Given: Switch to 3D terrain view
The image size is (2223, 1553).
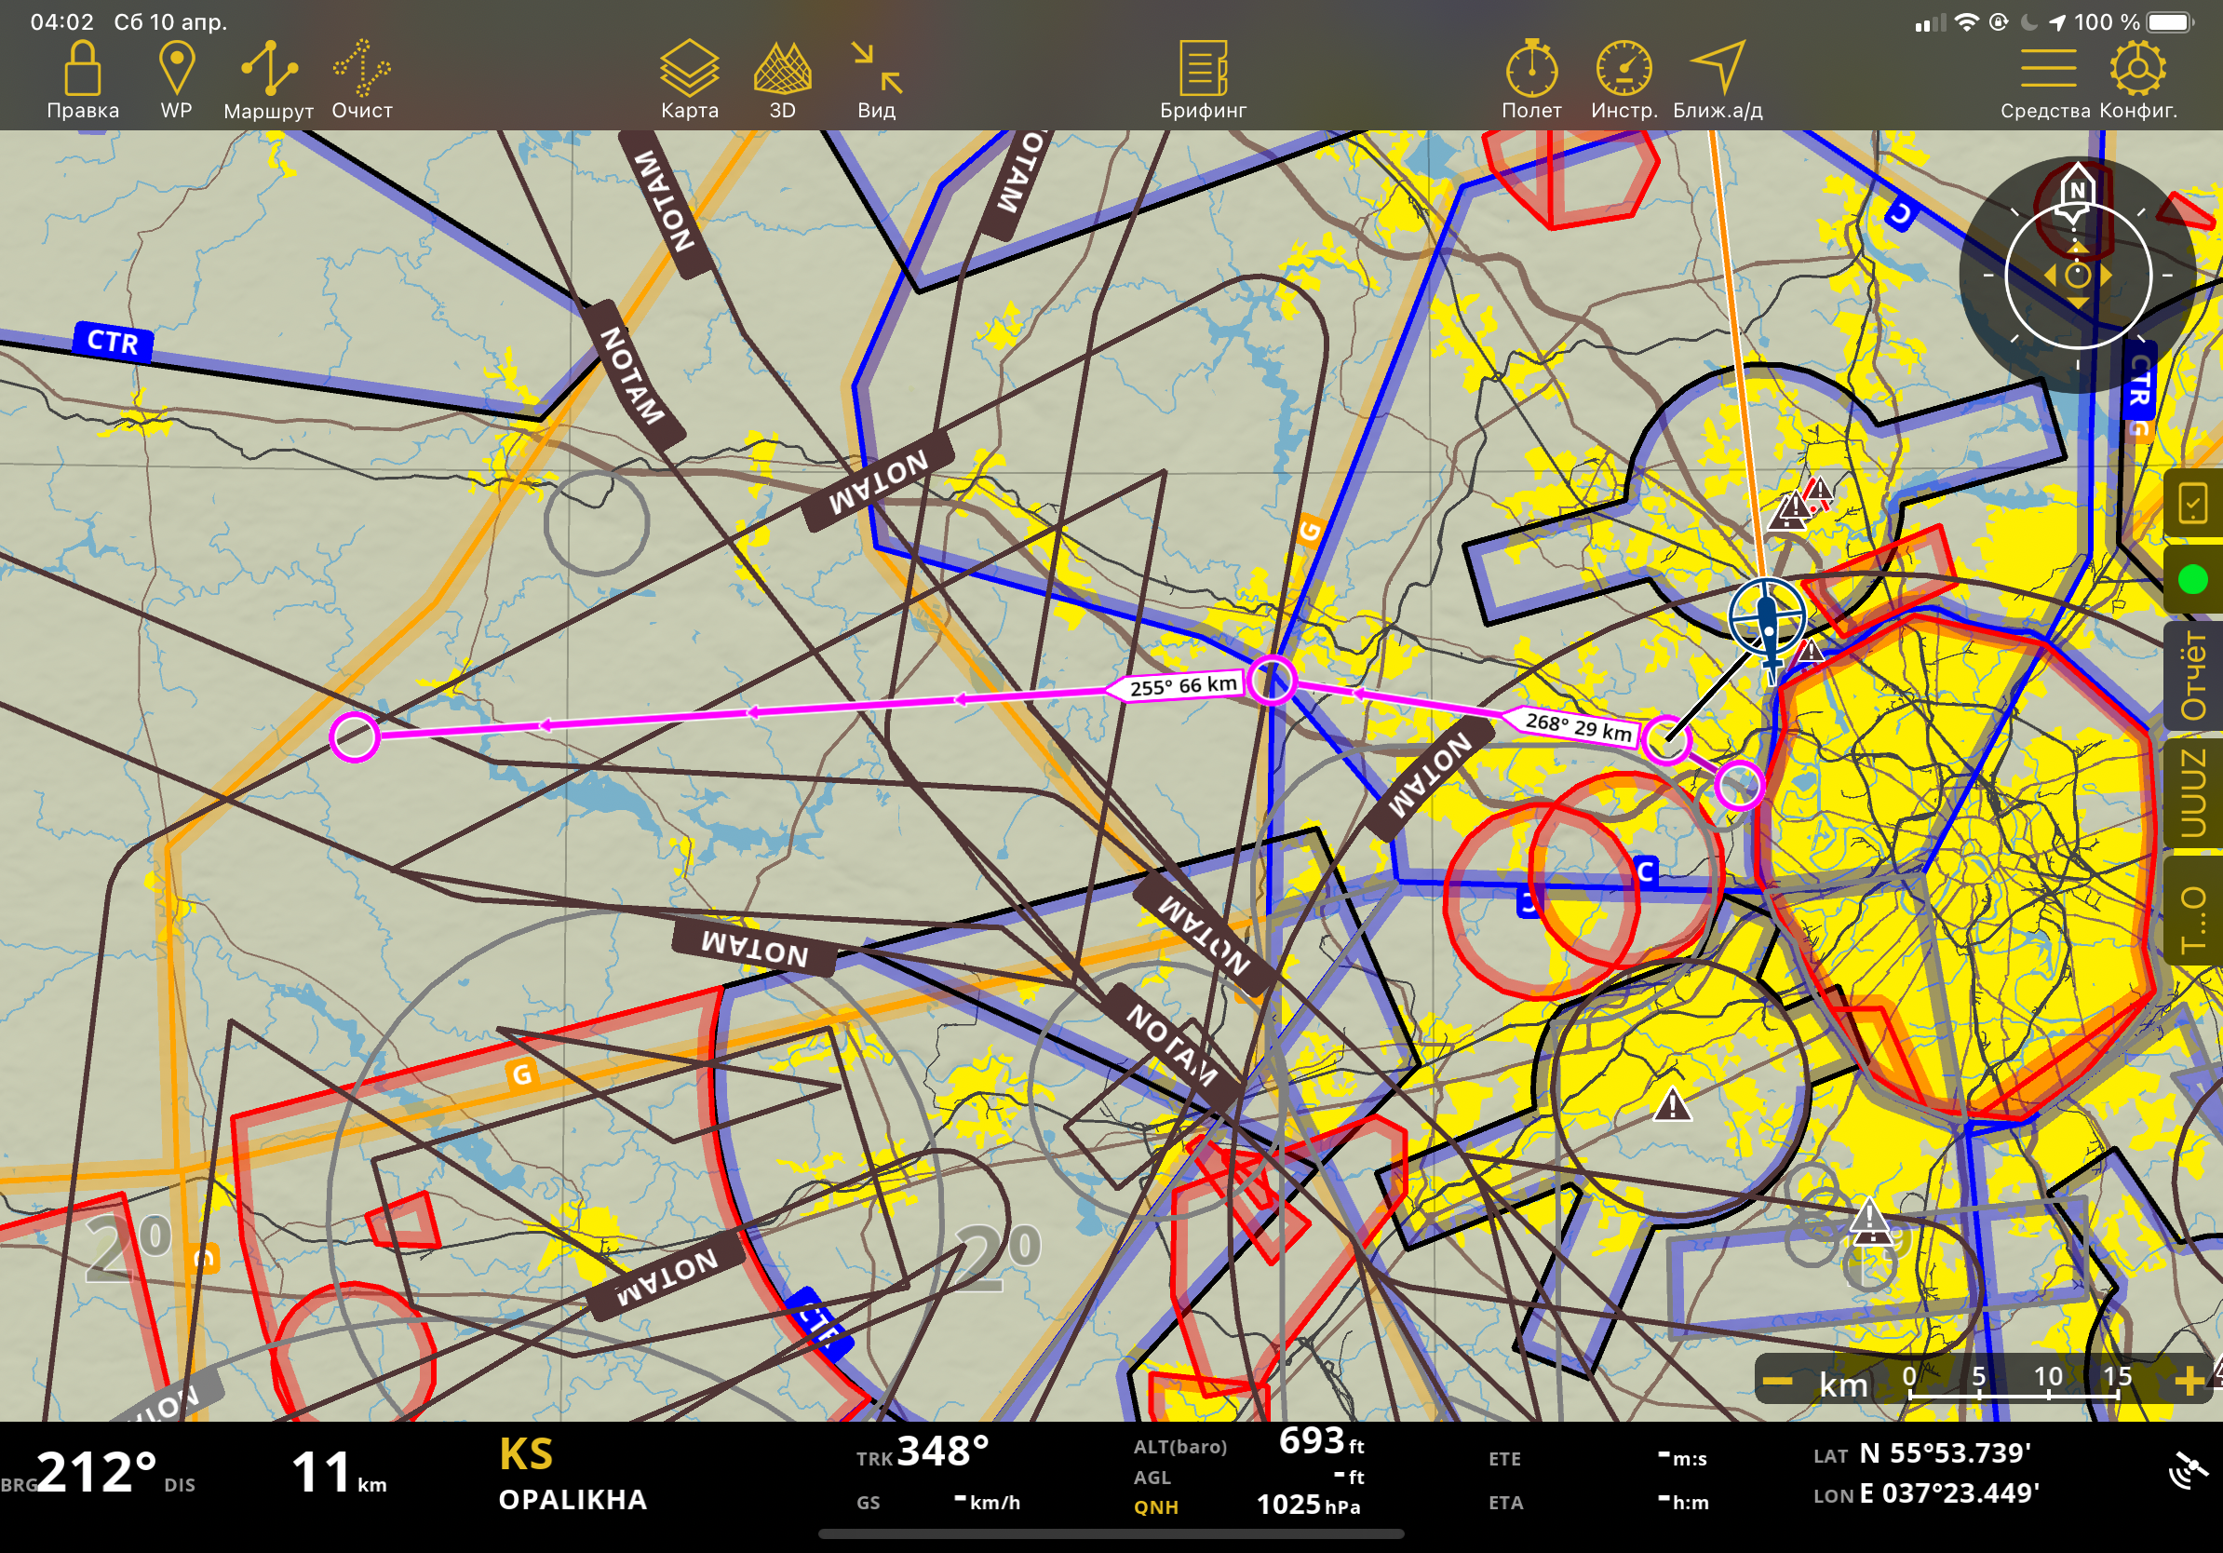Looking at the screenshot, I should 782,70.
